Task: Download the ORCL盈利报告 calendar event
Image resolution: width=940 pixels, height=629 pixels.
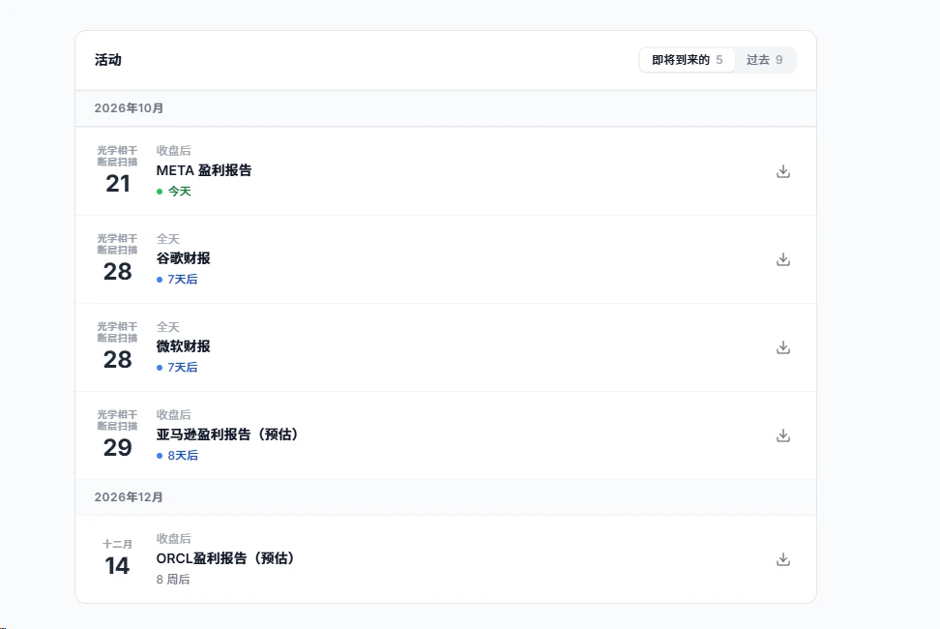Action: click(x=783, y=559)
